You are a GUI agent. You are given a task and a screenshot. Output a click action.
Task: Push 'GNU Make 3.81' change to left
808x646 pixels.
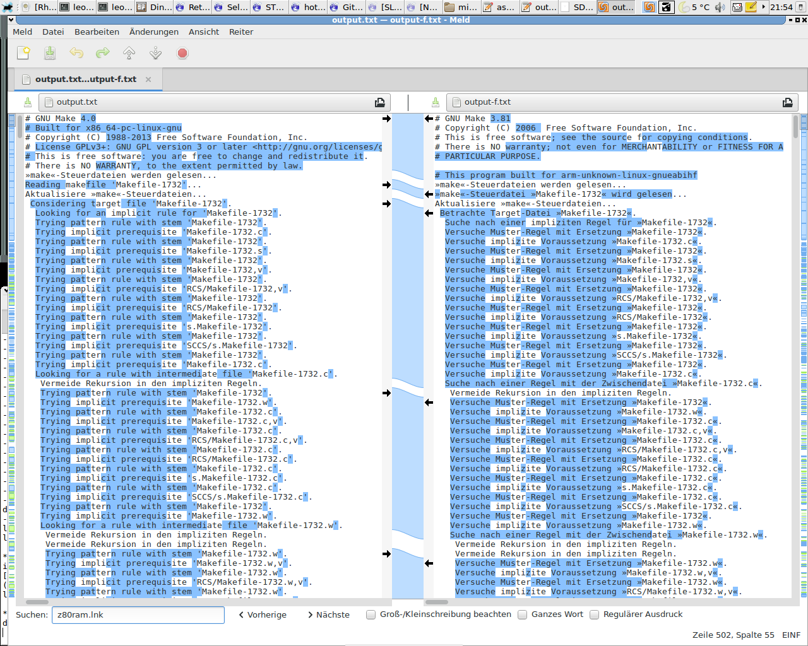pyautogui.click(x=429, y=119)
